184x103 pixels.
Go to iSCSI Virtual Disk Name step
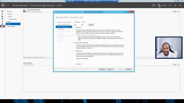(x=64, y=25)
